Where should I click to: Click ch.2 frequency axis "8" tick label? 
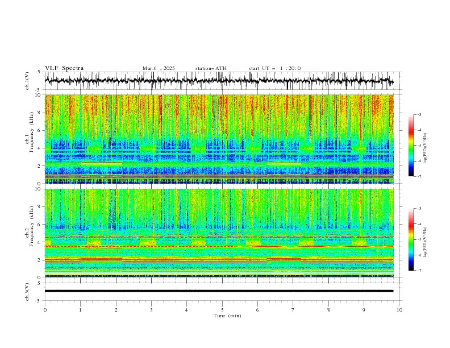coord(39,207)
